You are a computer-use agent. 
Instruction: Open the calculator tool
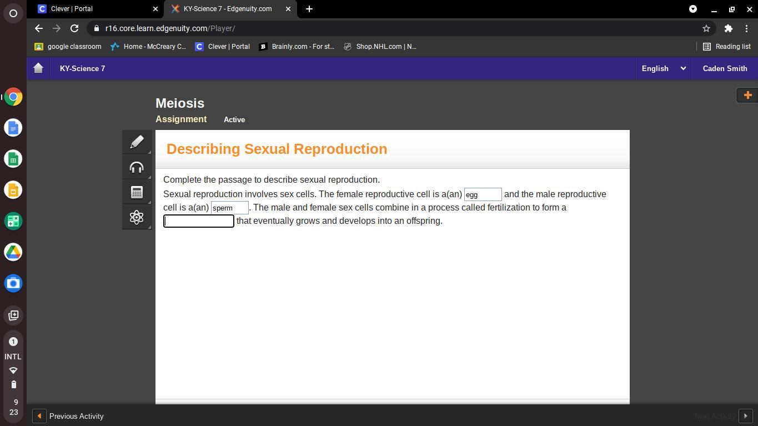(137, 192)
